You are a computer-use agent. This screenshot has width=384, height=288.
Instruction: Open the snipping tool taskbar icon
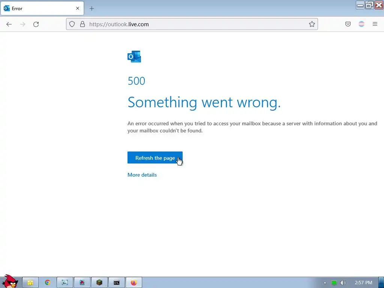coord(64,283)
